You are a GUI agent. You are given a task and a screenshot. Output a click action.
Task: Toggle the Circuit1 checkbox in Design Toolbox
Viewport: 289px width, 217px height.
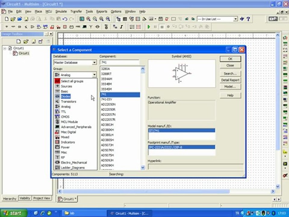click(x=10, y=48)
